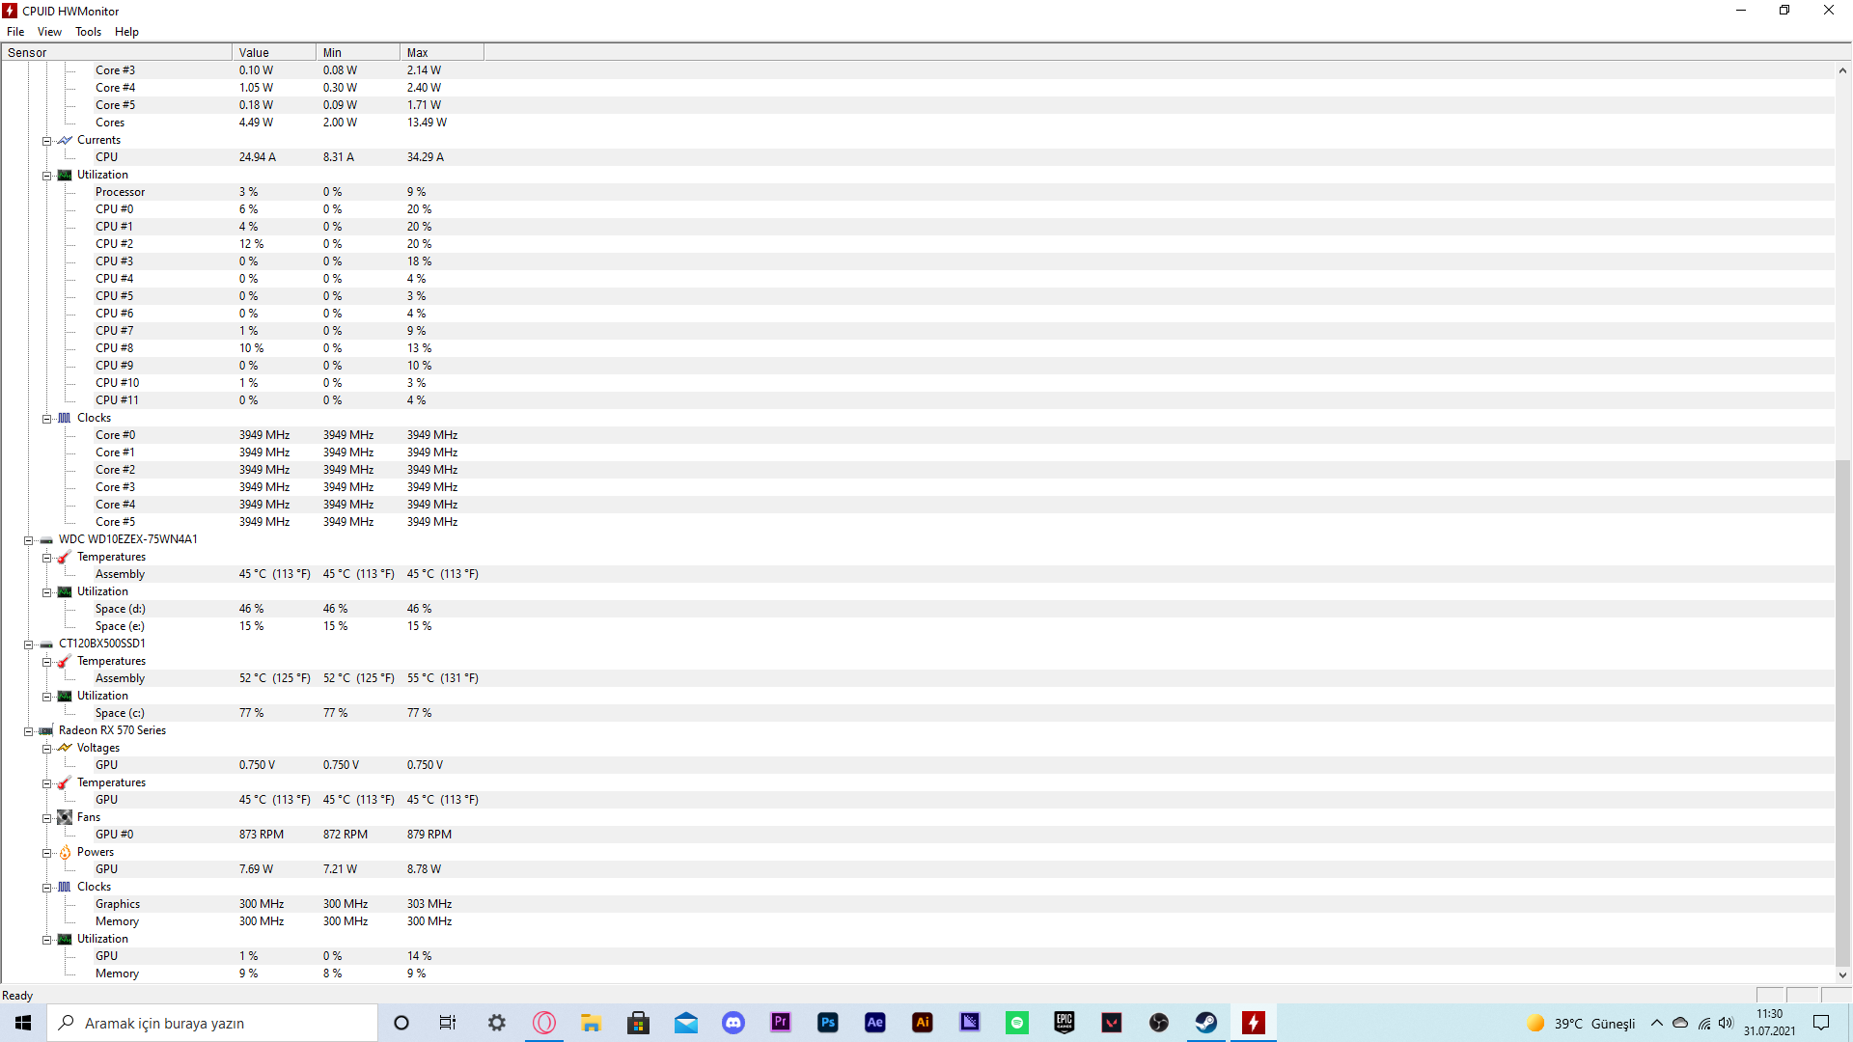Viewport: 1853px width, 1042px height.
Task: Collapse the CPU Utilization section above Processor
Action: click(x=46, y=176)
